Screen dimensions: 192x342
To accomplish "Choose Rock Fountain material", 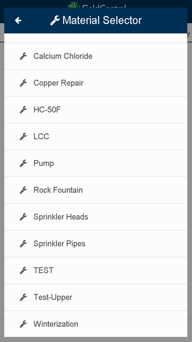I will click(x=96, y=190).
